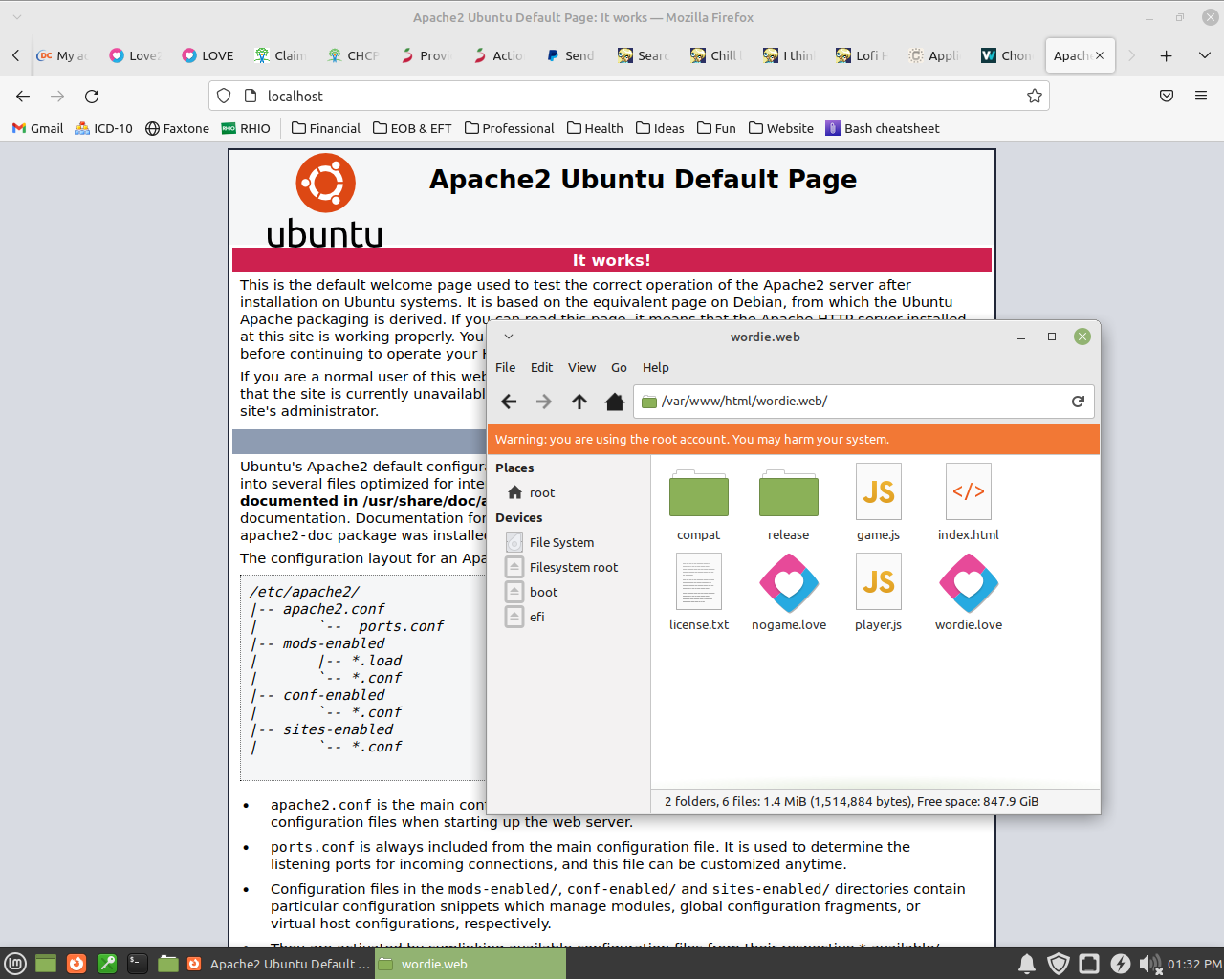Expand the Fun bookmarks folder
The height and width of the screenshot is (979, 1224).
click(717, 128)
